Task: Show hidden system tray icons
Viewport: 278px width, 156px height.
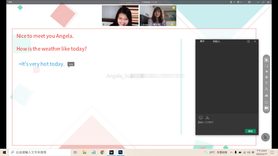Action: point(231,152)
